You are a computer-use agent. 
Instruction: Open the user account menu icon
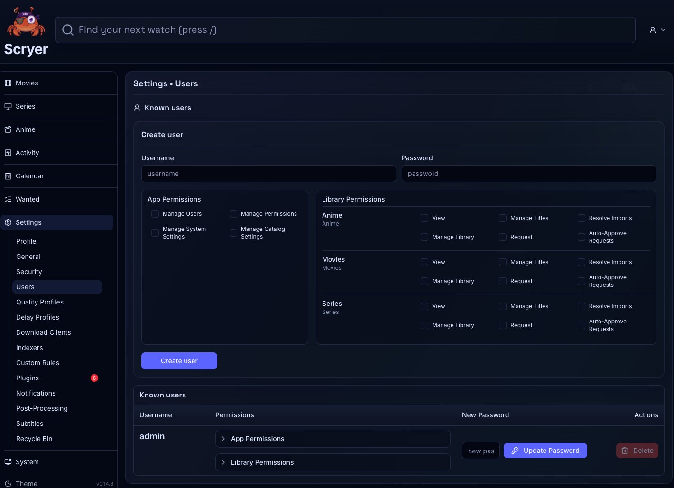[653, 30]
